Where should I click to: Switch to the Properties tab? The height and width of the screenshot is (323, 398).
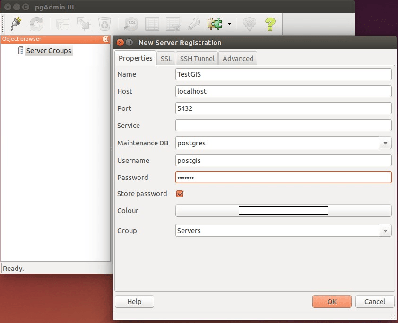[135, 58]
